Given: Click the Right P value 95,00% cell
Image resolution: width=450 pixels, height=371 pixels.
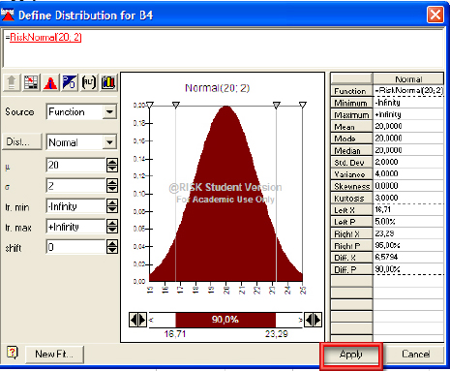Looking at the screenshot, I should (x=409, y=246).
